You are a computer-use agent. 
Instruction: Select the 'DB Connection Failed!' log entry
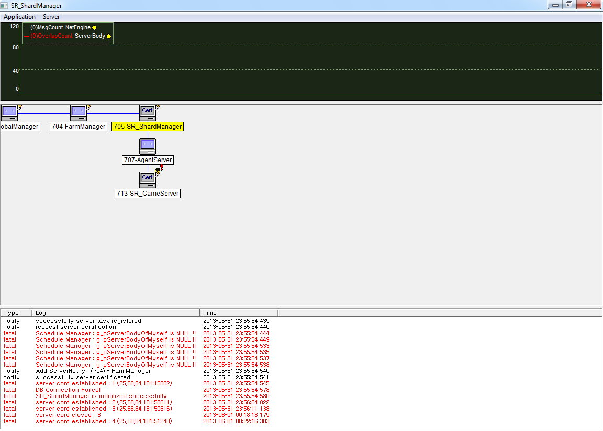click(x=68, y=390)
